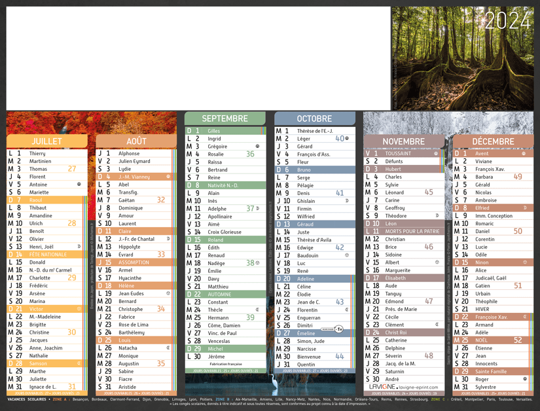Select the OCTOBRE month header

[314, 119]
